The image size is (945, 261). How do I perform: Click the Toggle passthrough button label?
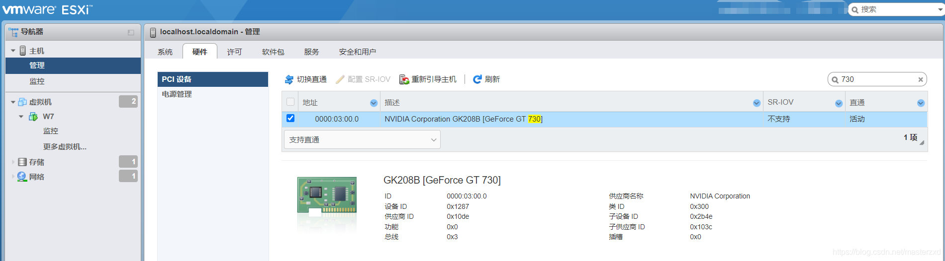[x=312, y=79]
